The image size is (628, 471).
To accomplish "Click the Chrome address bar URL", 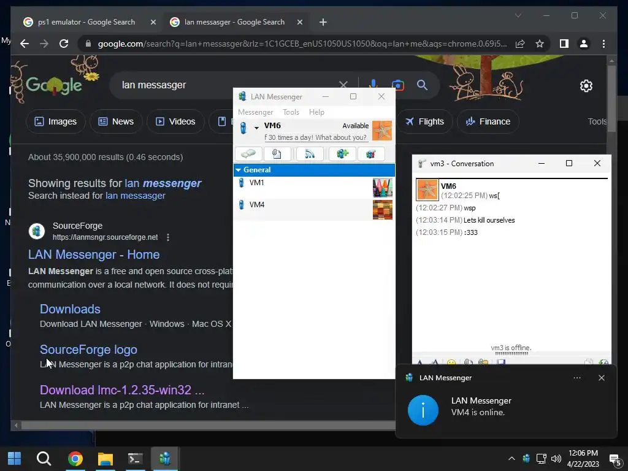I will click(302, 44).
